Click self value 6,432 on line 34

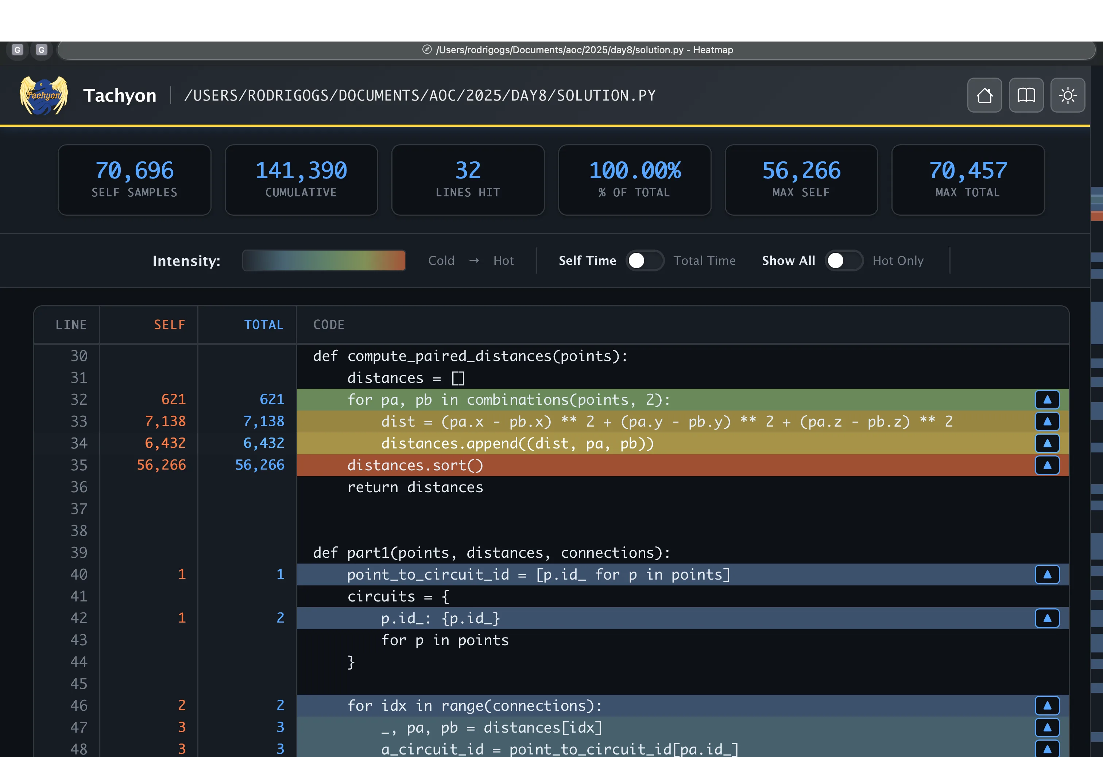click(165, 443)
